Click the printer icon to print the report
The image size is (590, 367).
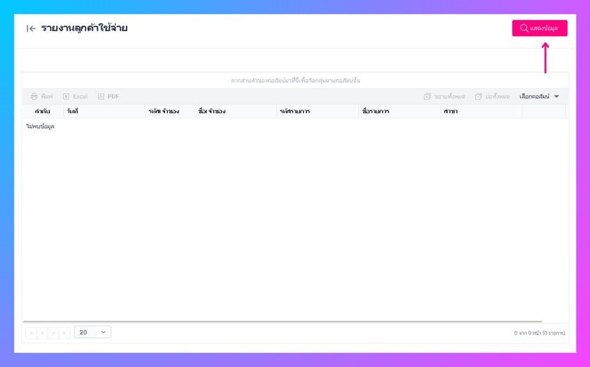tap(34, 96)
